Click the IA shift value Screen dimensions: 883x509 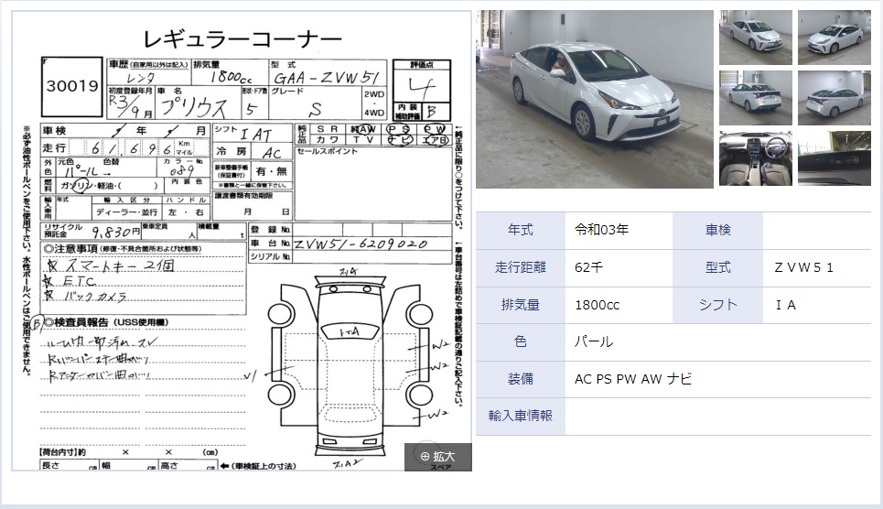click(786, 305)
